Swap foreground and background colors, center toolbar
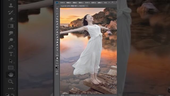170x96 pixels. [58, 66]
